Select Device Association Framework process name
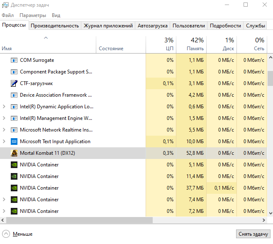Viewport: 273px width, 244px height. pos(56,95)
